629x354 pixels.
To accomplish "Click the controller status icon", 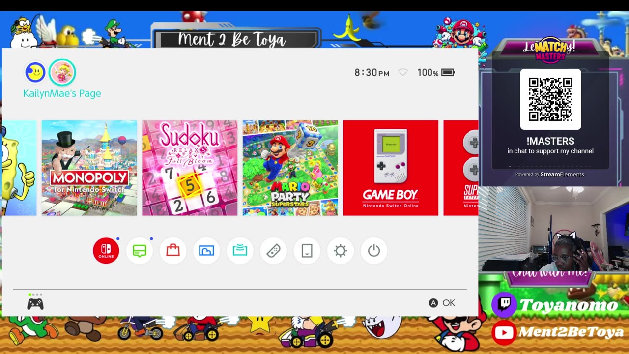I will (35, 302).
